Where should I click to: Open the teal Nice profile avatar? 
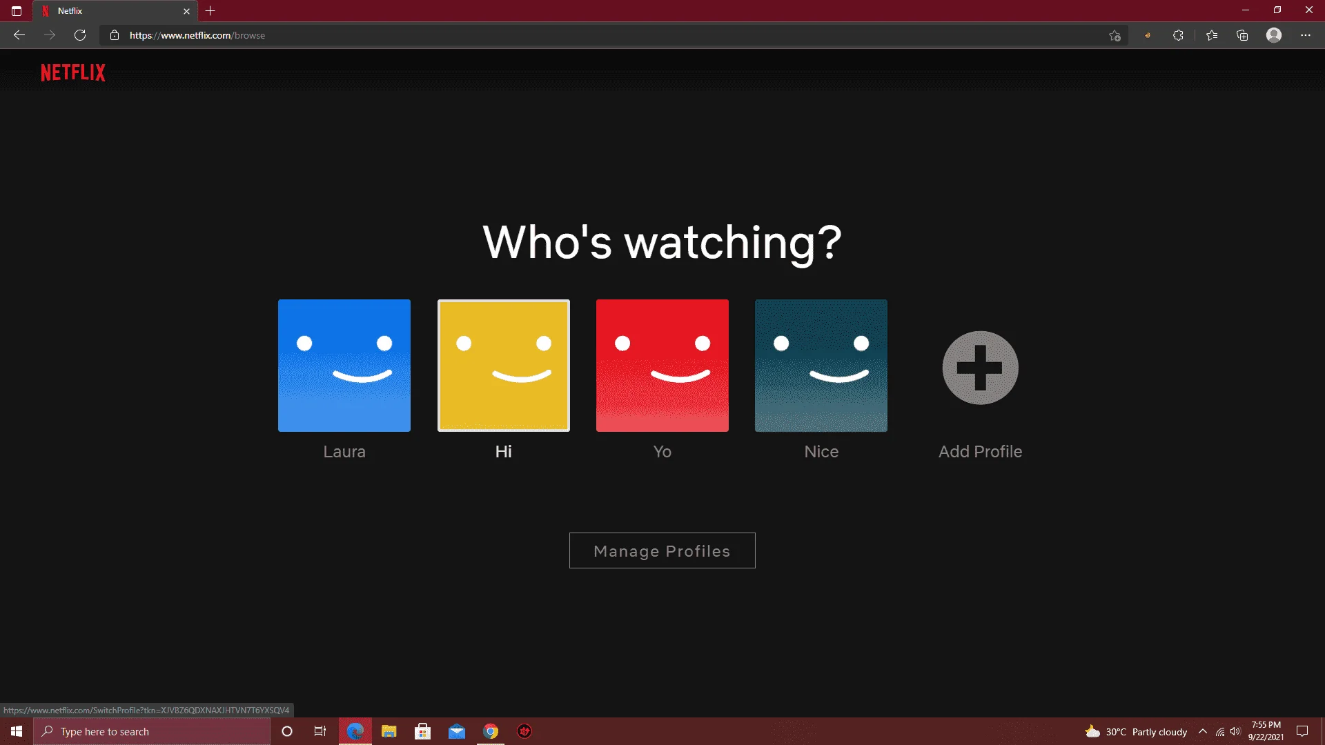[821, 366]
